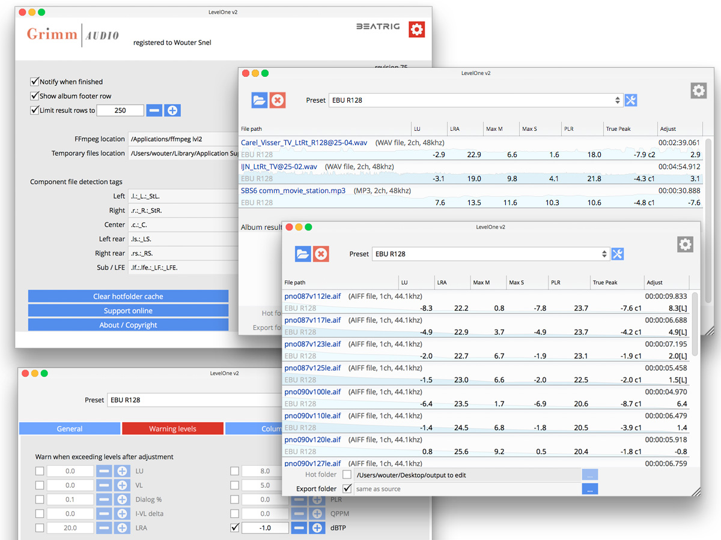The height and width of the screenshot is (540, 721).
Task: Click minus button next to dBTP value
Action: point(299,528)
